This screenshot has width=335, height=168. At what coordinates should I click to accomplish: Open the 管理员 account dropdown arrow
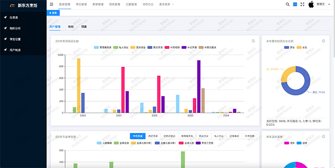coord(329,4)
